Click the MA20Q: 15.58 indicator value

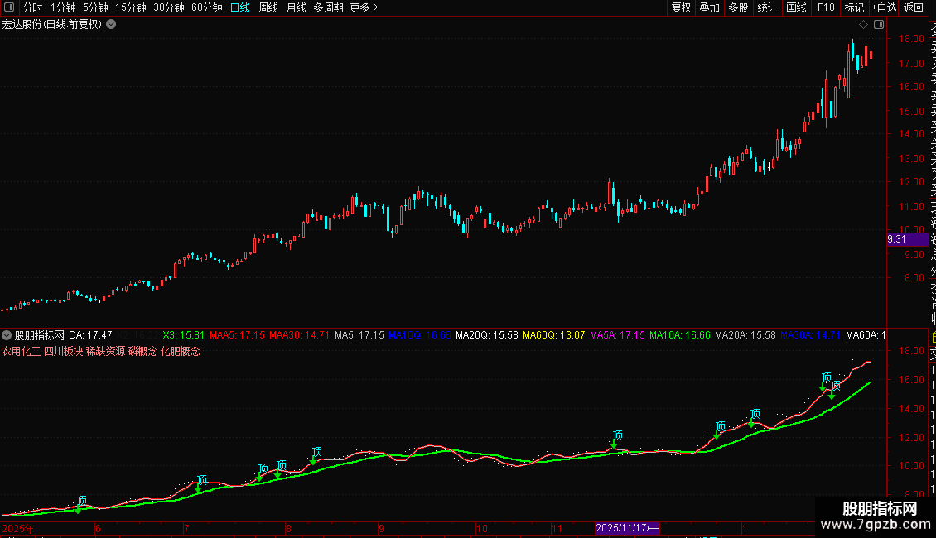pos(487,335)
